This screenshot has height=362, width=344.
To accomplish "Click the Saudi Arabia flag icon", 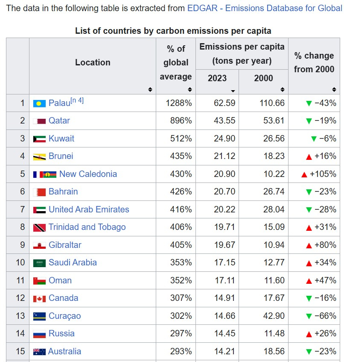I will point(39,263).
